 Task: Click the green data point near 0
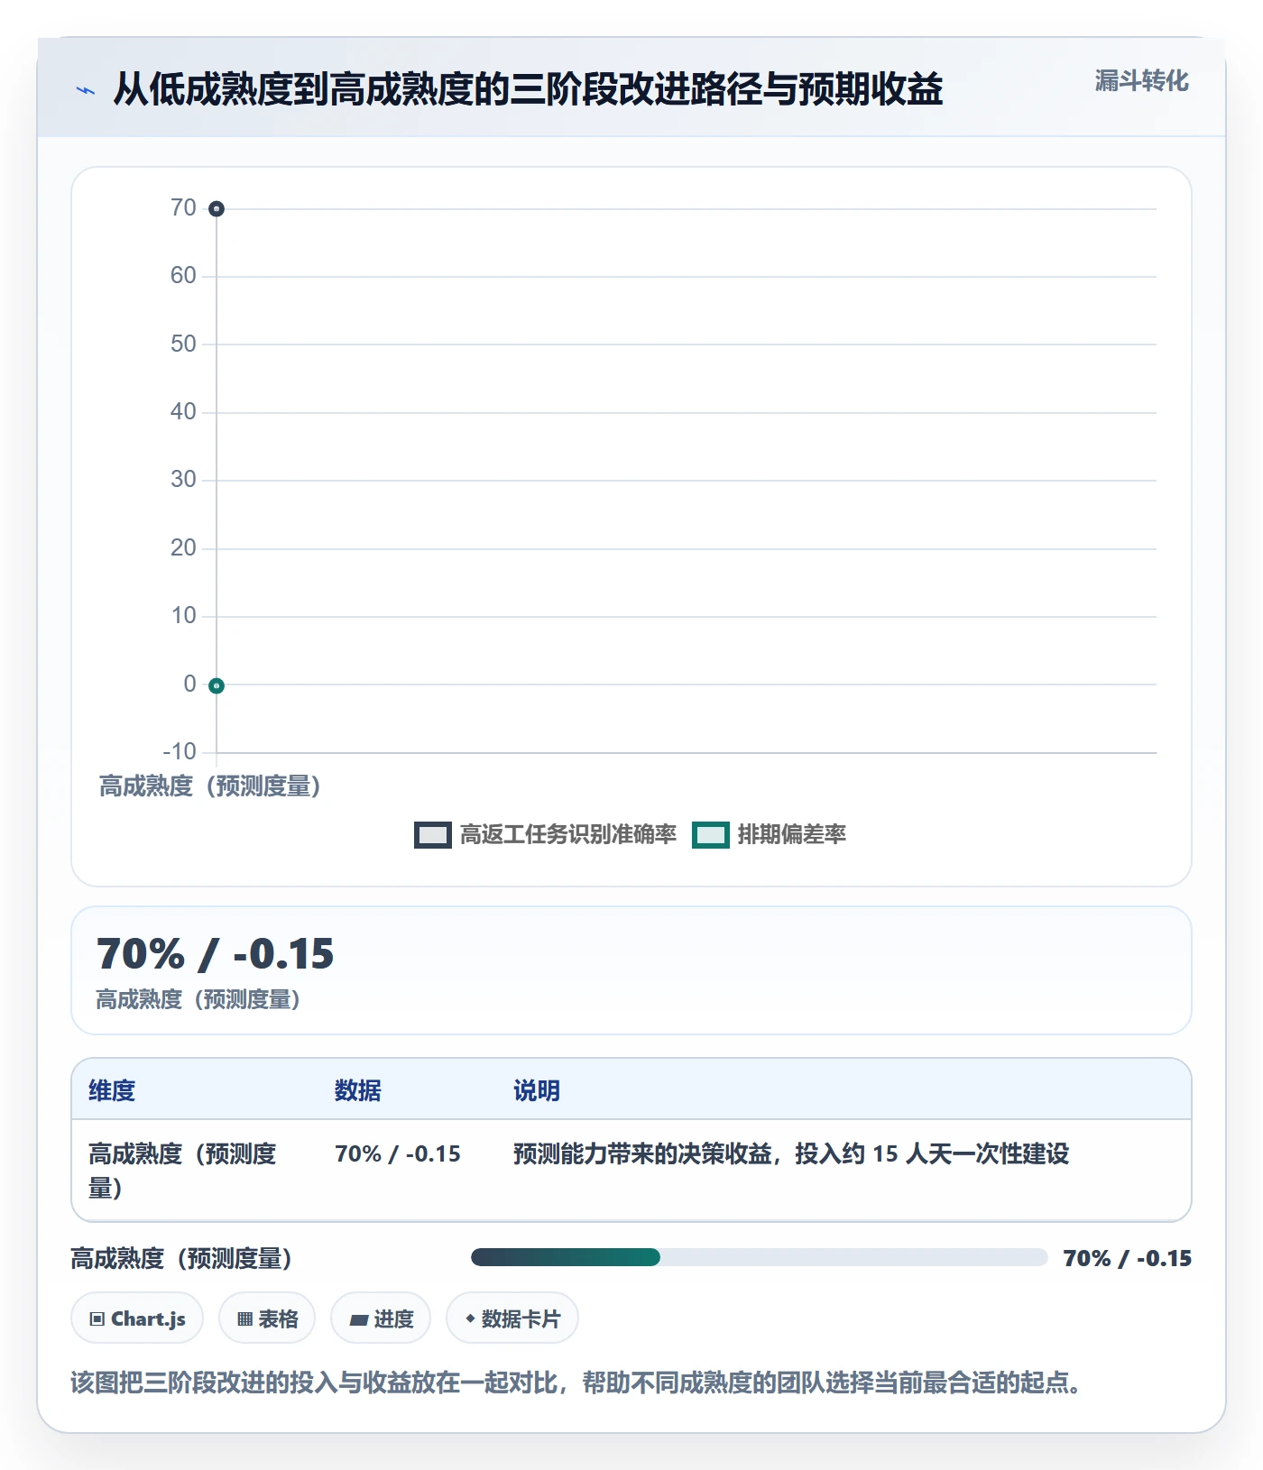217,686
